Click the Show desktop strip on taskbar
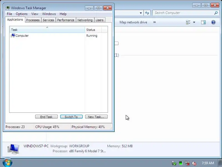The width and height of the screenshot is (222, 167). pos(220,163)
